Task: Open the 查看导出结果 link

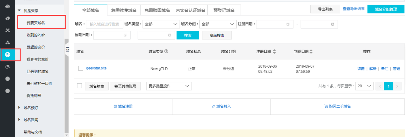Action: click(354, 9)
